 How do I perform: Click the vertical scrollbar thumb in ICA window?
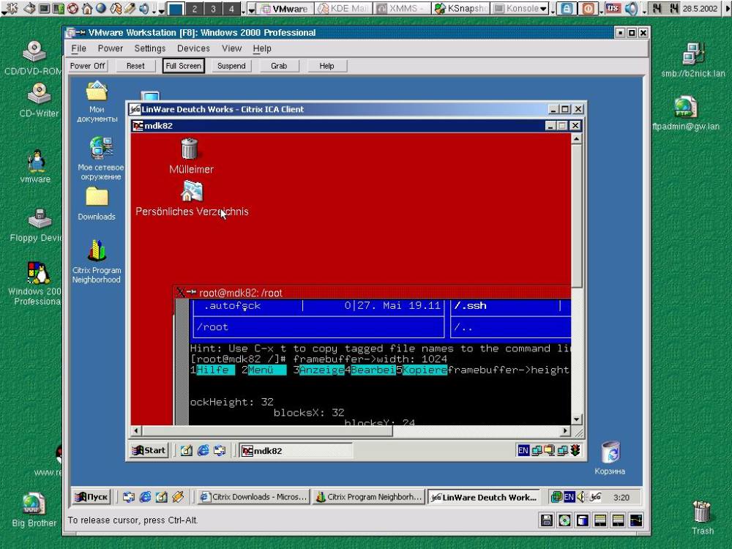(x=577, y=216)
